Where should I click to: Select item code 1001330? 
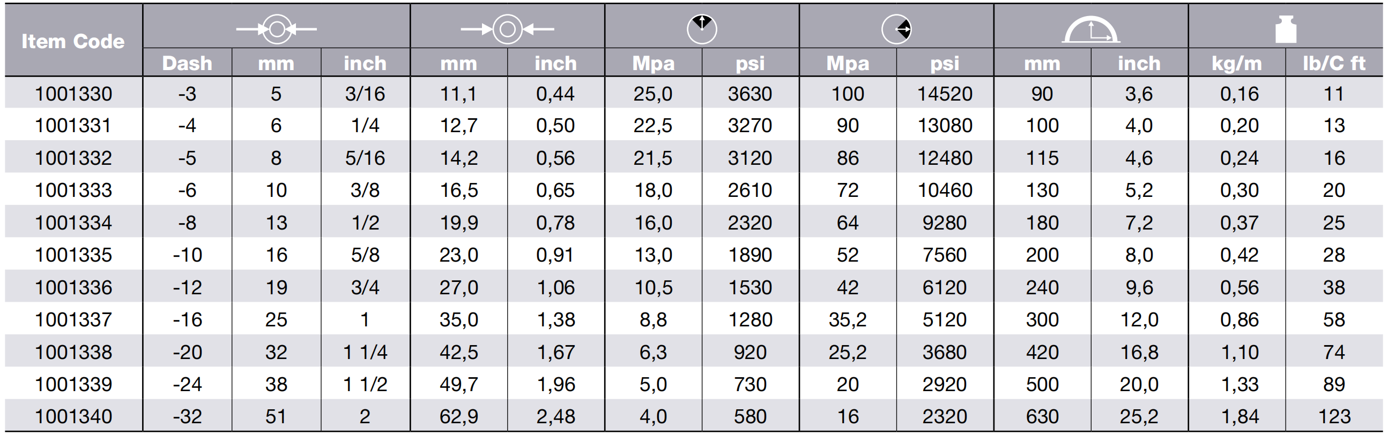[x=73, y=94]
